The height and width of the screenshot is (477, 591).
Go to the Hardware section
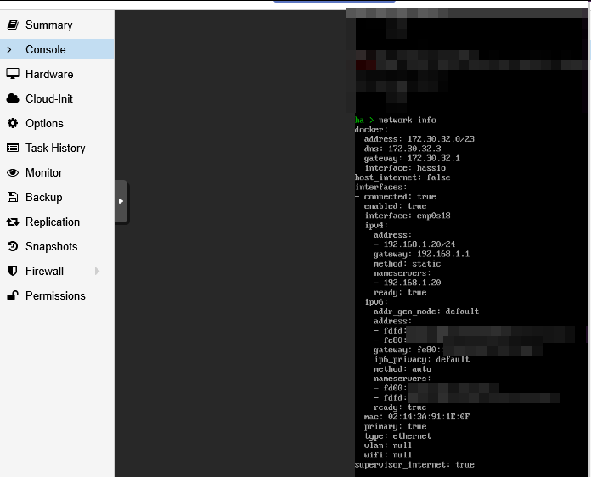point(49,75)
